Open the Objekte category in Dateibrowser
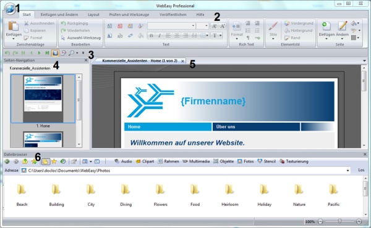This screenshot has width=371, height=228. click(x=223, y=161)
